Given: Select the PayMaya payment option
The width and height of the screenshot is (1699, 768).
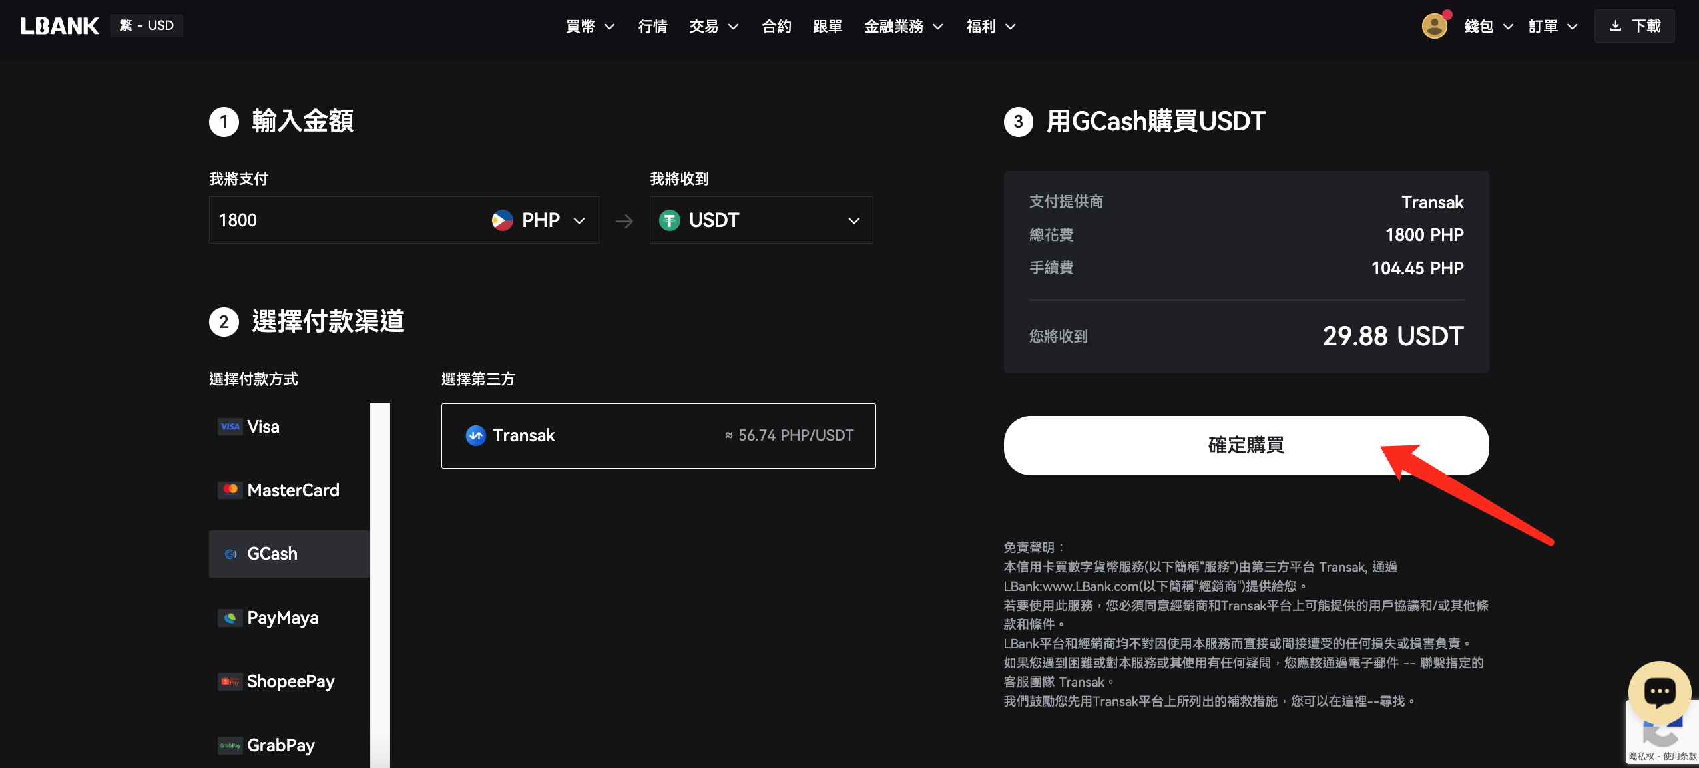Looking at the screenshot, I should coord(290,618).
